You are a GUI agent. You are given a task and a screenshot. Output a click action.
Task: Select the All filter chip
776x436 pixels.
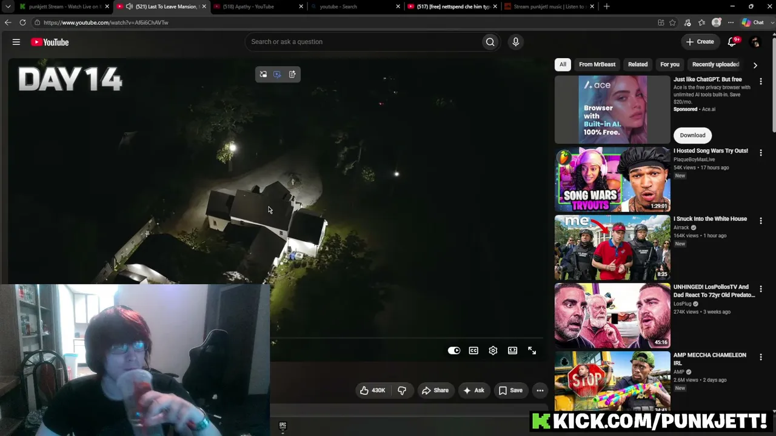coord(563,64)
